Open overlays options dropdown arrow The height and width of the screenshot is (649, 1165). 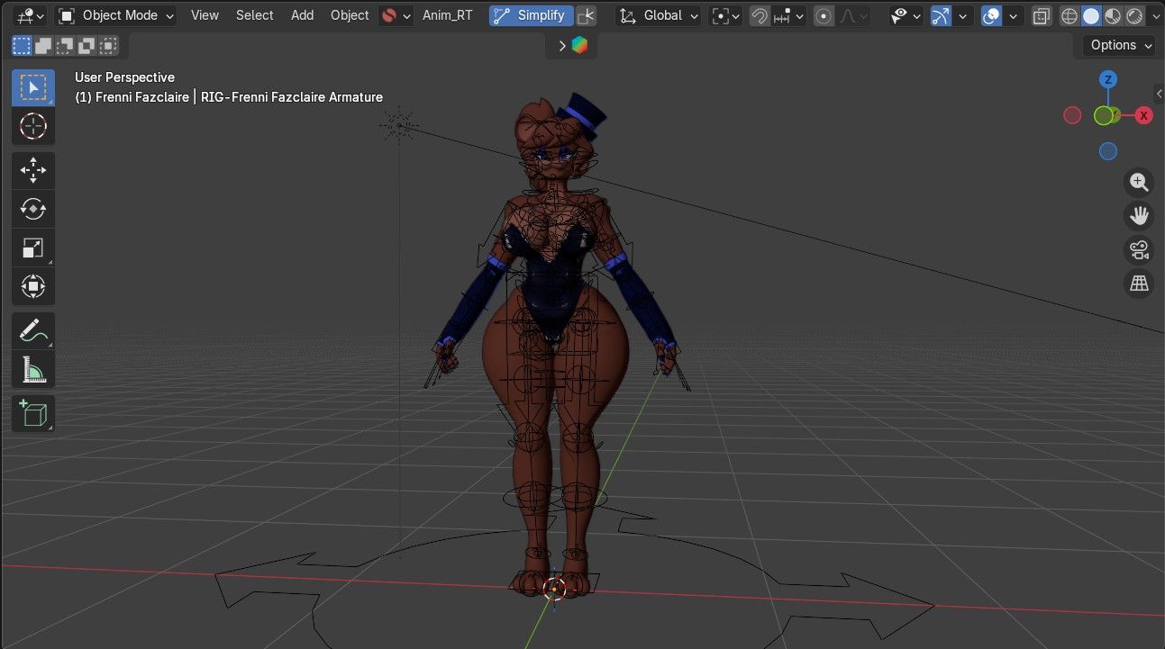point(1015,15)
